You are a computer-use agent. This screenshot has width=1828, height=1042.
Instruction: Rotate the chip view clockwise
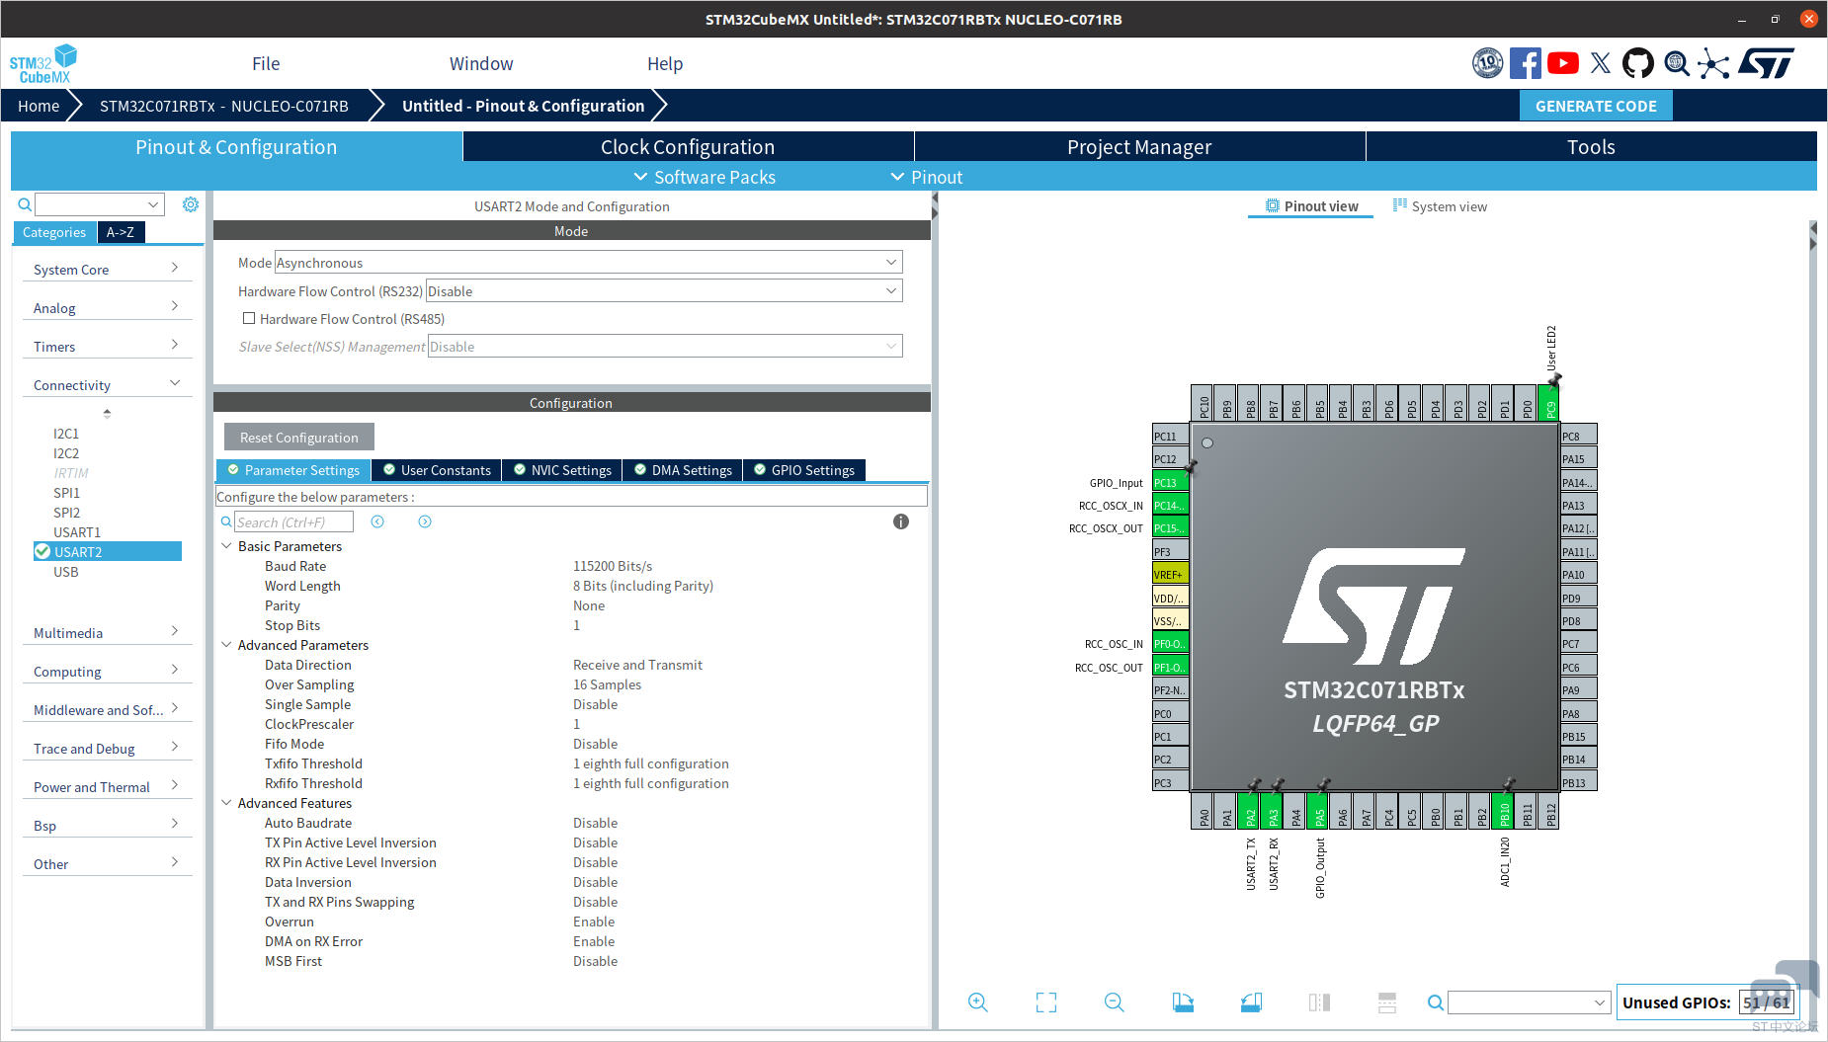pyautogui.click(x=1183, y=1002)
